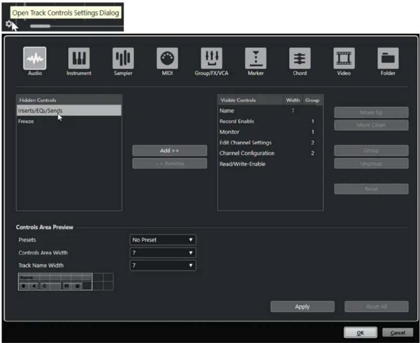
Task: Select the Group/FX/VCA track type icon
Action: [211, 58]
